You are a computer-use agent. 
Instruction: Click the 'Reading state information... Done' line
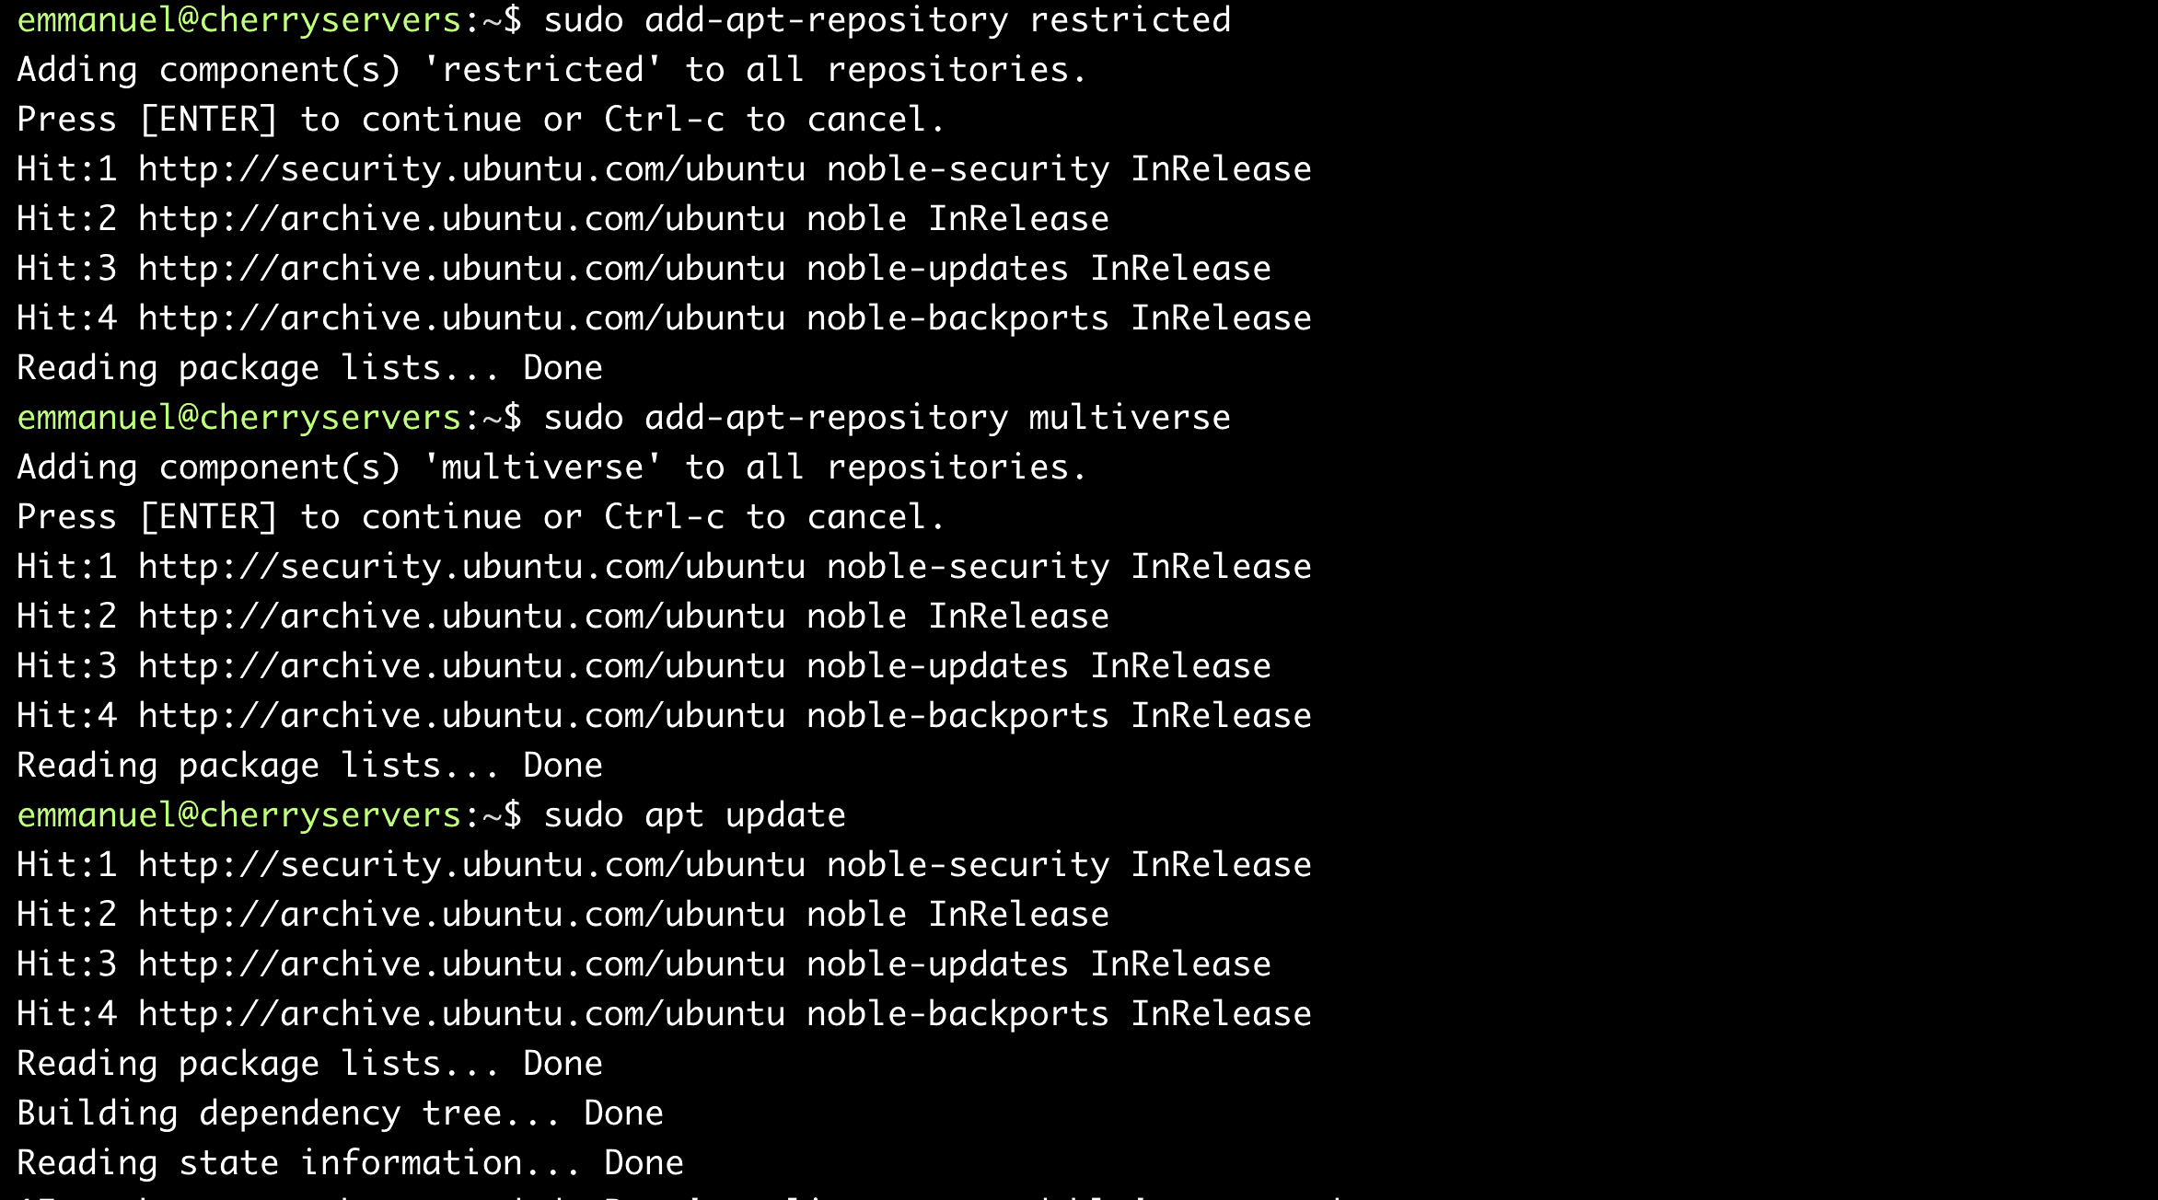click(350, 1163)
